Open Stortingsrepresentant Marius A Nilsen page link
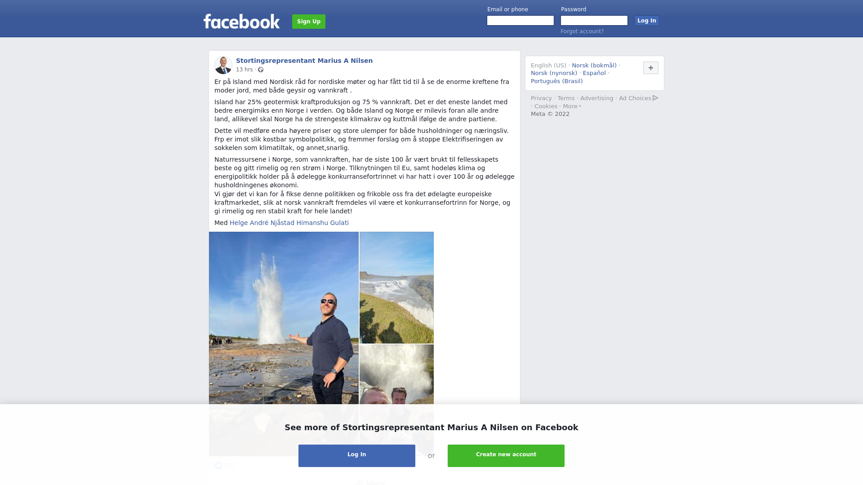Screen dimensions: 863x485 (x=304, y=61)
